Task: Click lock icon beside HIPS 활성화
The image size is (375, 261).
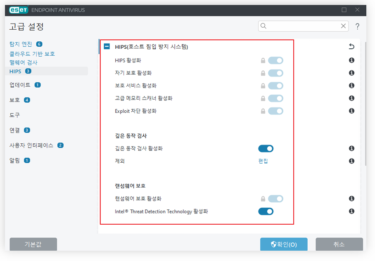Action: pos(263,61)
